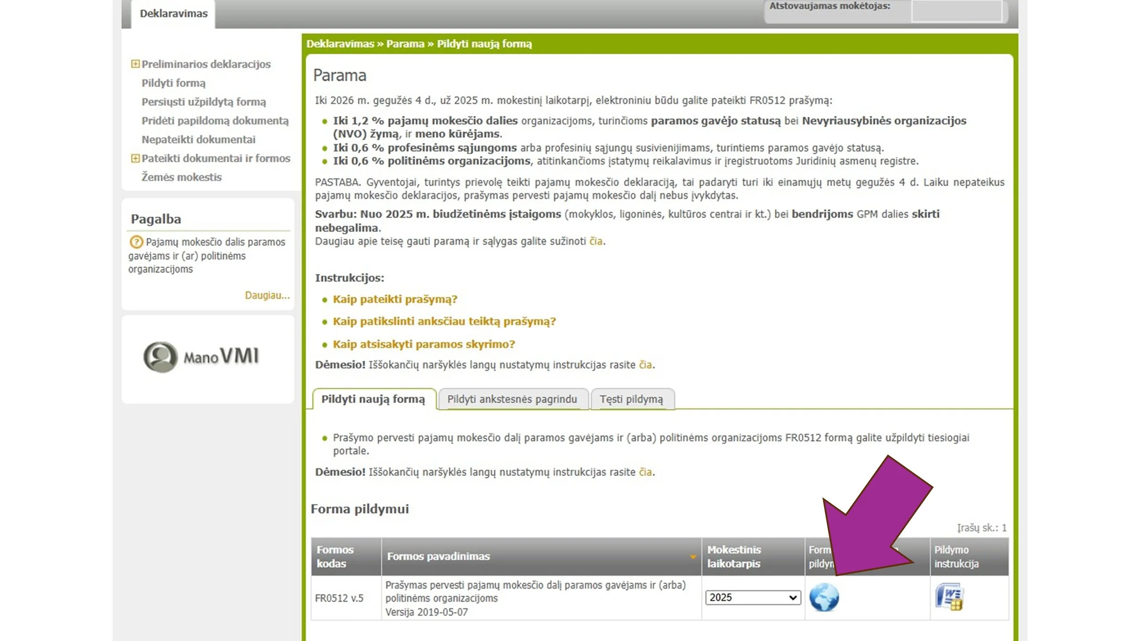This screenshot has width=1140, height=641.
Task: Open Pildyti formą in left menu
Action: click(x=173, y=83)
